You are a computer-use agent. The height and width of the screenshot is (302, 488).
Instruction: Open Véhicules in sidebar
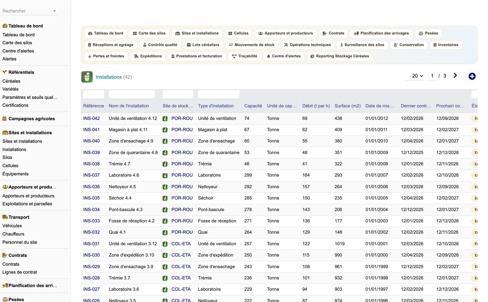[x=12, y=226]
